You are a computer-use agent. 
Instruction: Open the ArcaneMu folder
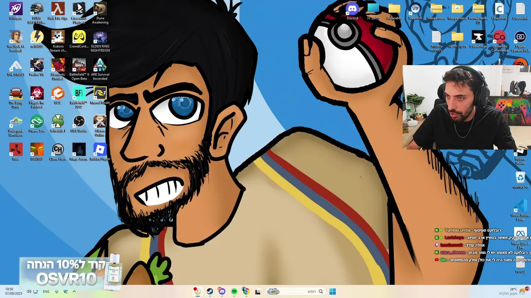pos(394,11)
